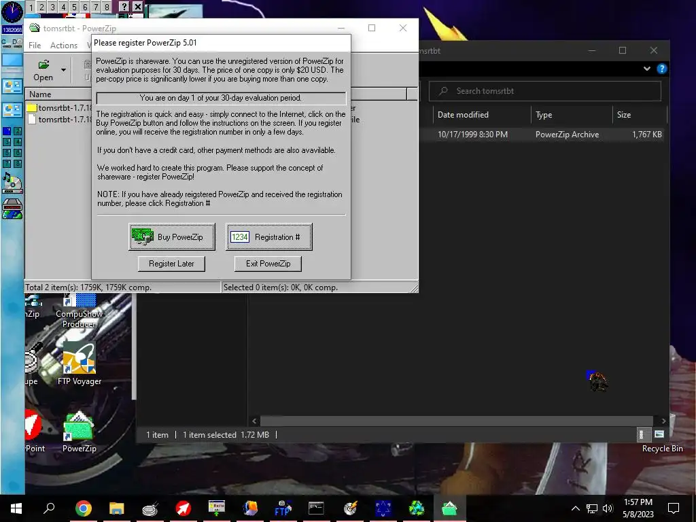Switch to desktop 8 in the number strip
The height and width of the screenshot is (522, 696).
click(x=107, y=7)
